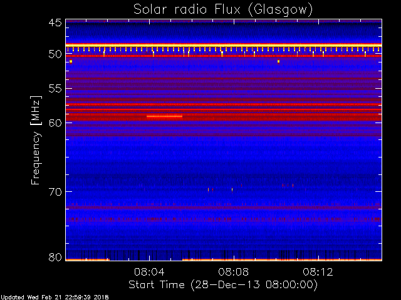Click the 'Frequency [MHz]' y-axis label
This screenshot has height=300, width=401.
(36, 140)
